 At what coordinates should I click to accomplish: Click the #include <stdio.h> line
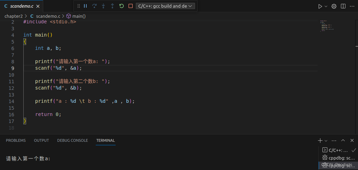(50, 22)
